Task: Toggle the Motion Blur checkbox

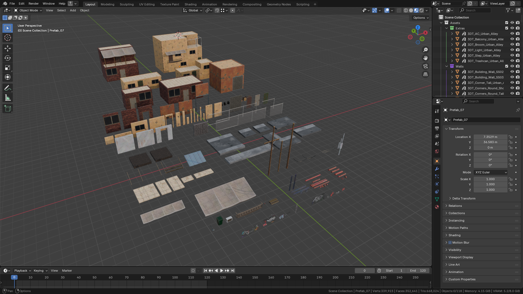Action: (450, 243)
